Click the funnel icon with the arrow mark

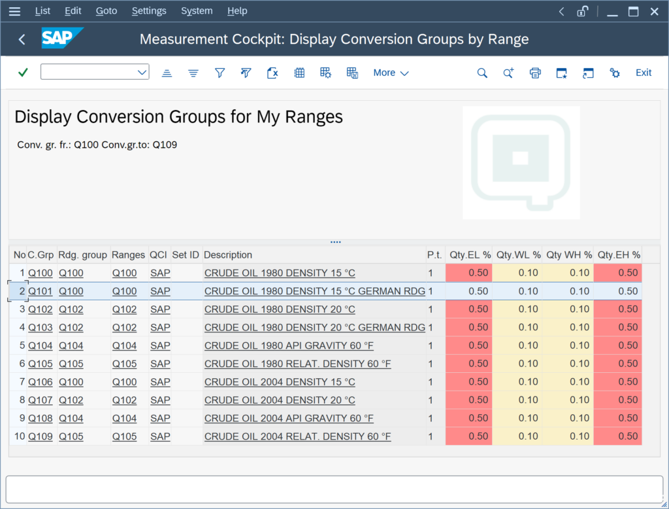click(x=246, y=73)
